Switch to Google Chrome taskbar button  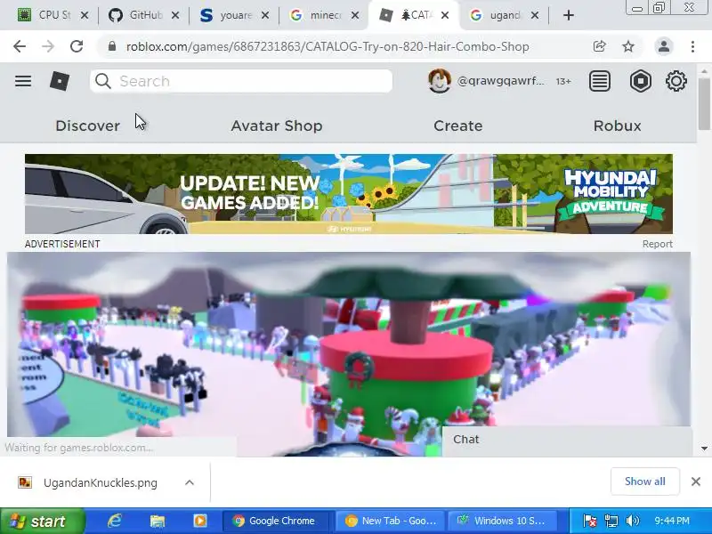(278, 521)
